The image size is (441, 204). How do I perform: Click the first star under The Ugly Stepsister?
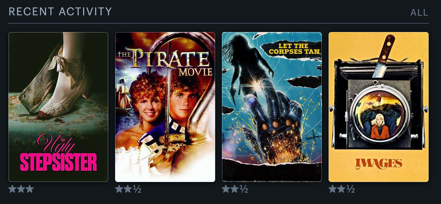point(12,189)
